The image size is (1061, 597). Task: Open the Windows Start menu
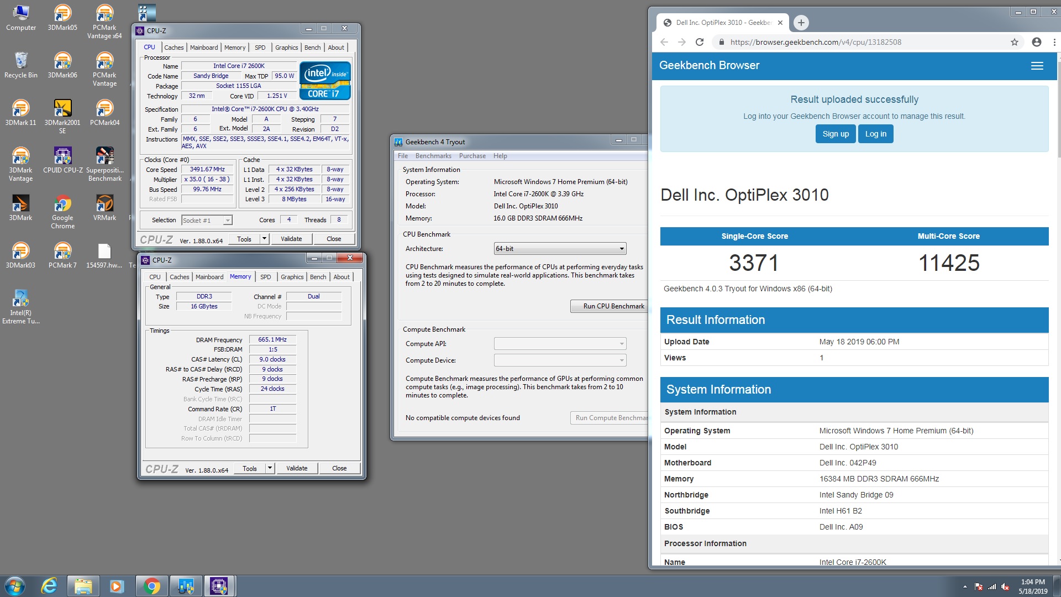pyautogui.click(x=15, y=586)
